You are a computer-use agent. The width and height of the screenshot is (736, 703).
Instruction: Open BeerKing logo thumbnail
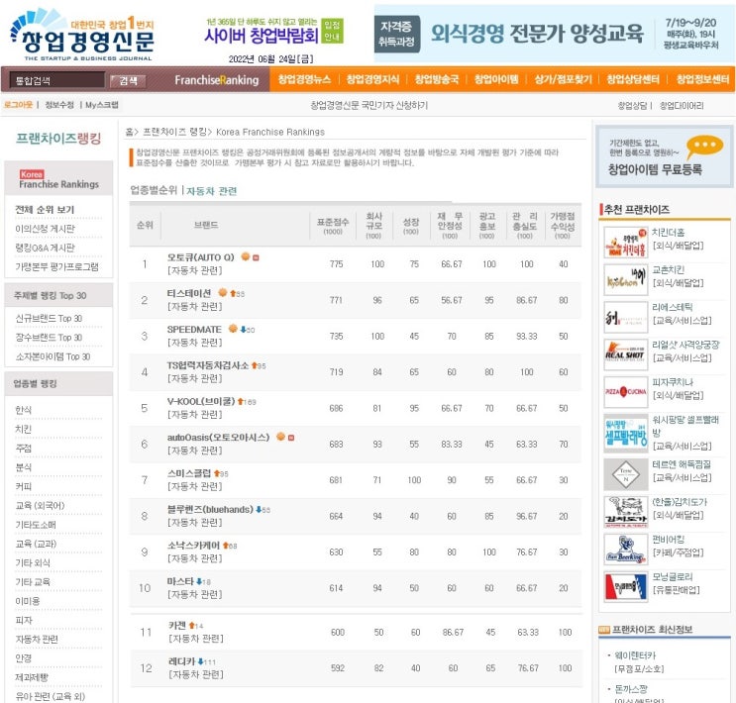(626, 550)
